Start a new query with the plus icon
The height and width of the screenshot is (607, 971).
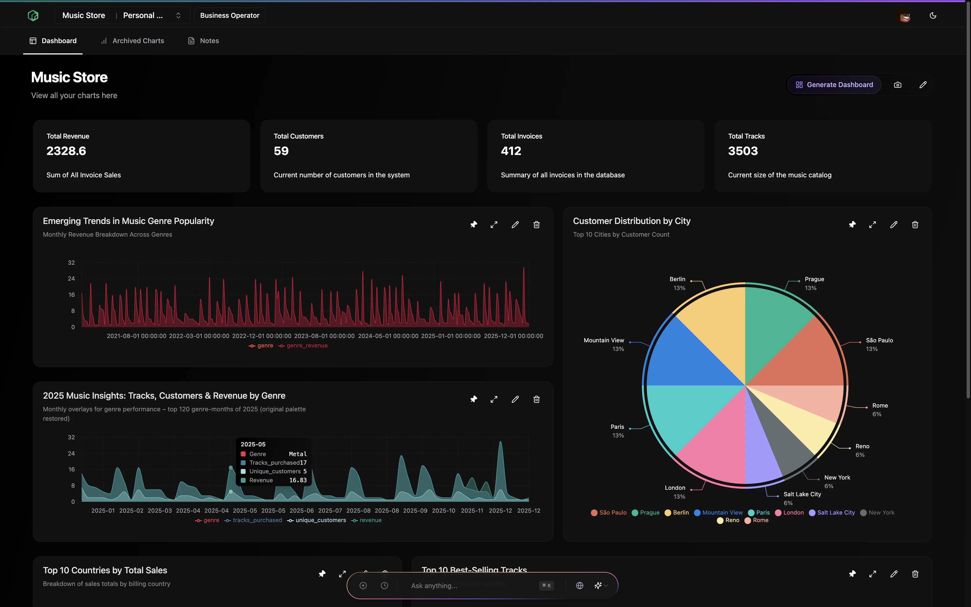tap(363, 585)
